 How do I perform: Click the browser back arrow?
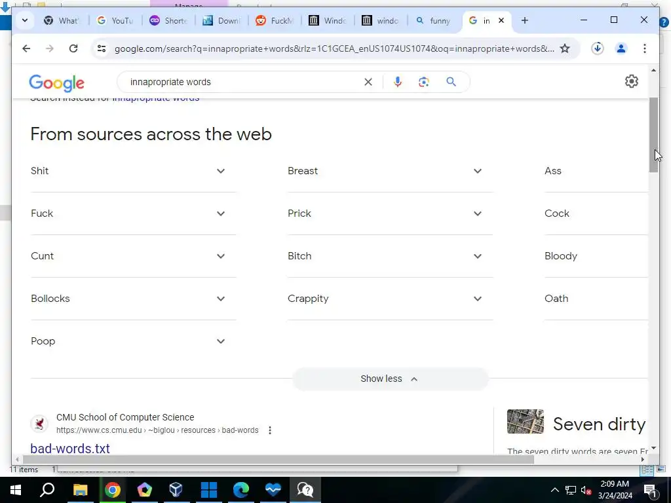coord(26,48)
